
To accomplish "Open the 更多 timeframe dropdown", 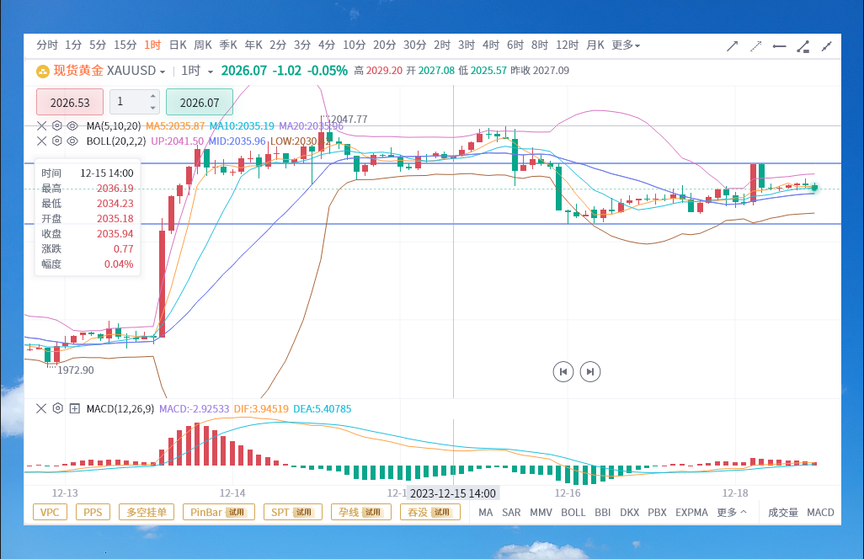I will point(626,45).
